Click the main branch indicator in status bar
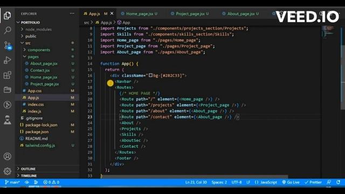 click(12, 182)
